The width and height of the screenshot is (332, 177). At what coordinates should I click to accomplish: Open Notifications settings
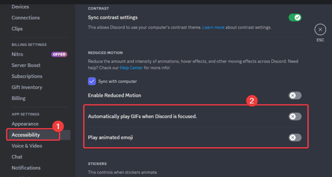26,168
